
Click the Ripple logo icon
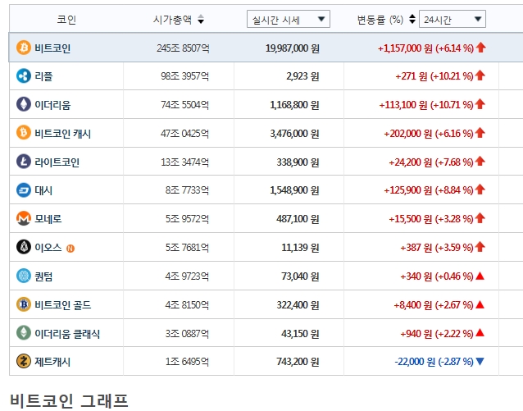[24, 76]
